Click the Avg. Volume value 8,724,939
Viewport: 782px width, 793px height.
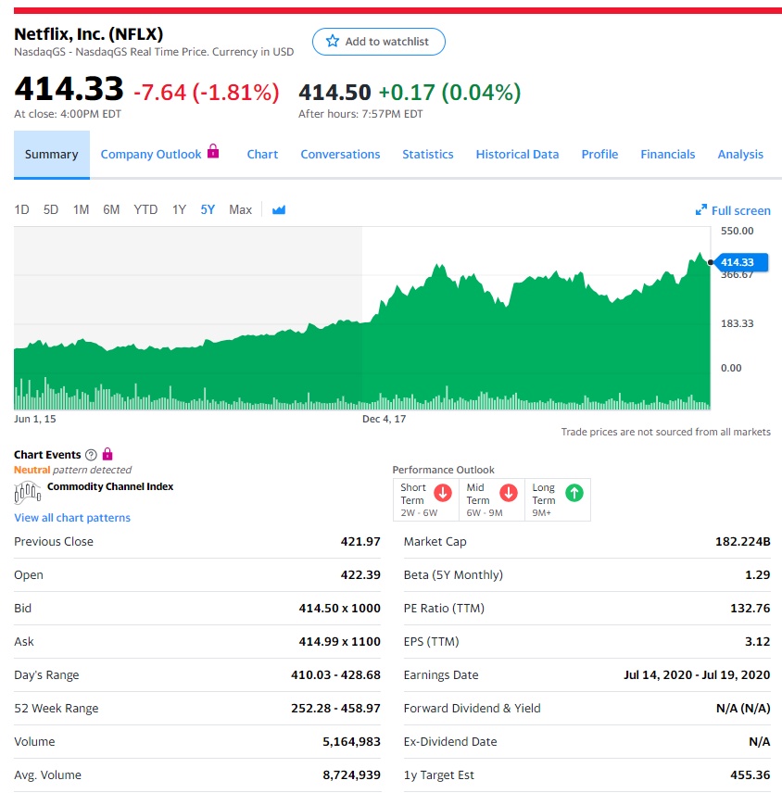click(x=351, y=775)
